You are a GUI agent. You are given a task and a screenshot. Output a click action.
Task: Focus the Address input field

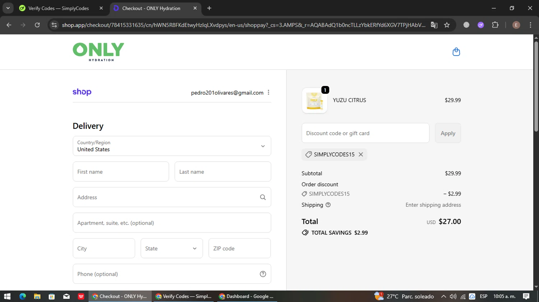tap(172, 197)
